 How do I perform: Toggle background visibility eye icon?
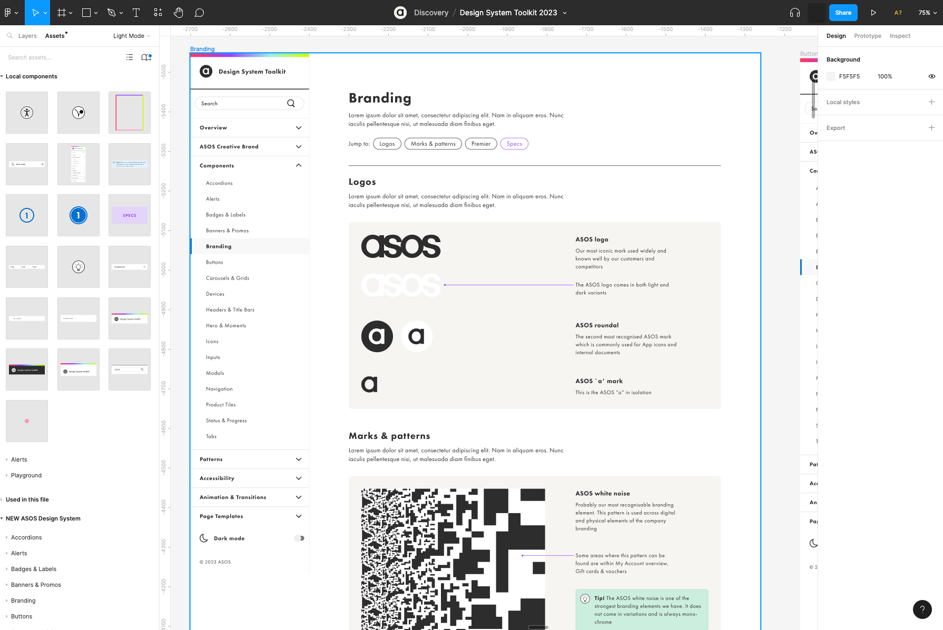click(x=931, y=76)
